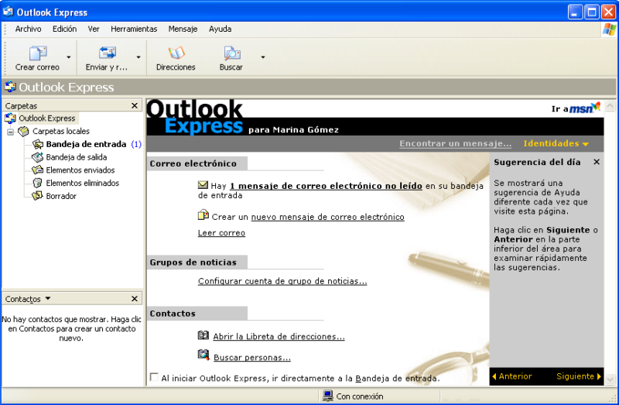619x405 pixels.
Task: Click the unread mail envelope icon
Action: [203, 185]
